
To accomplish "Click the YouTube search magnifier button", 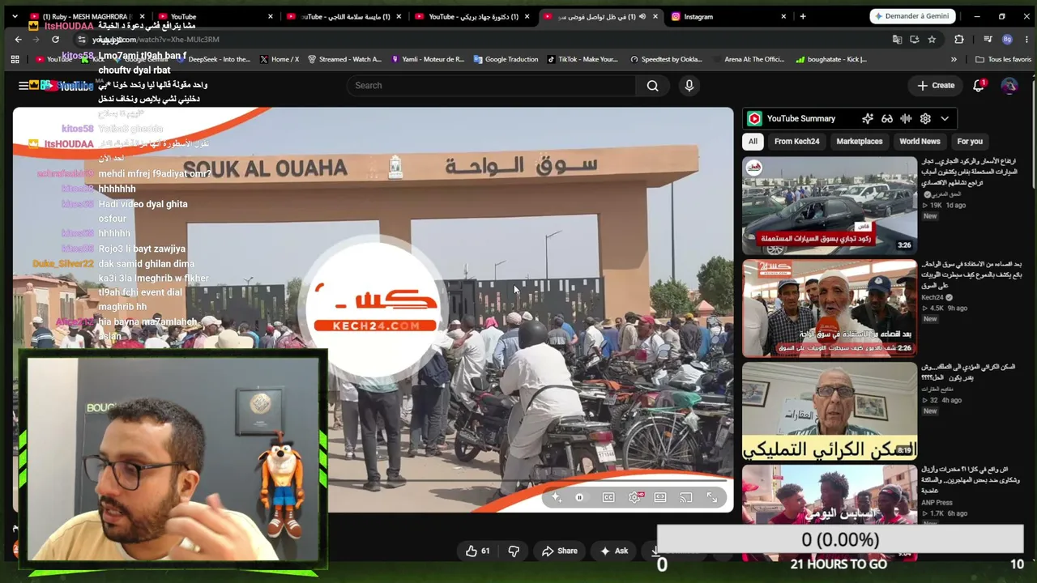I will [x=652, y=86].
